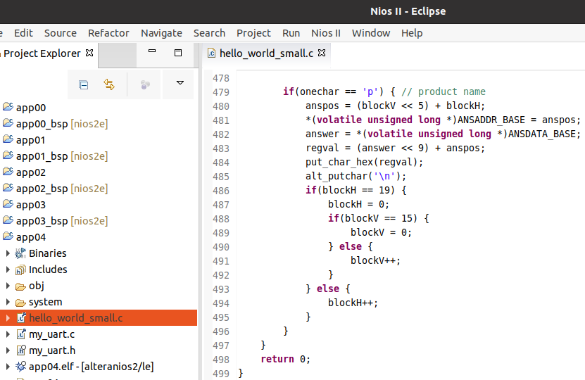Expand the obj folder

click(x=8, y=286)
